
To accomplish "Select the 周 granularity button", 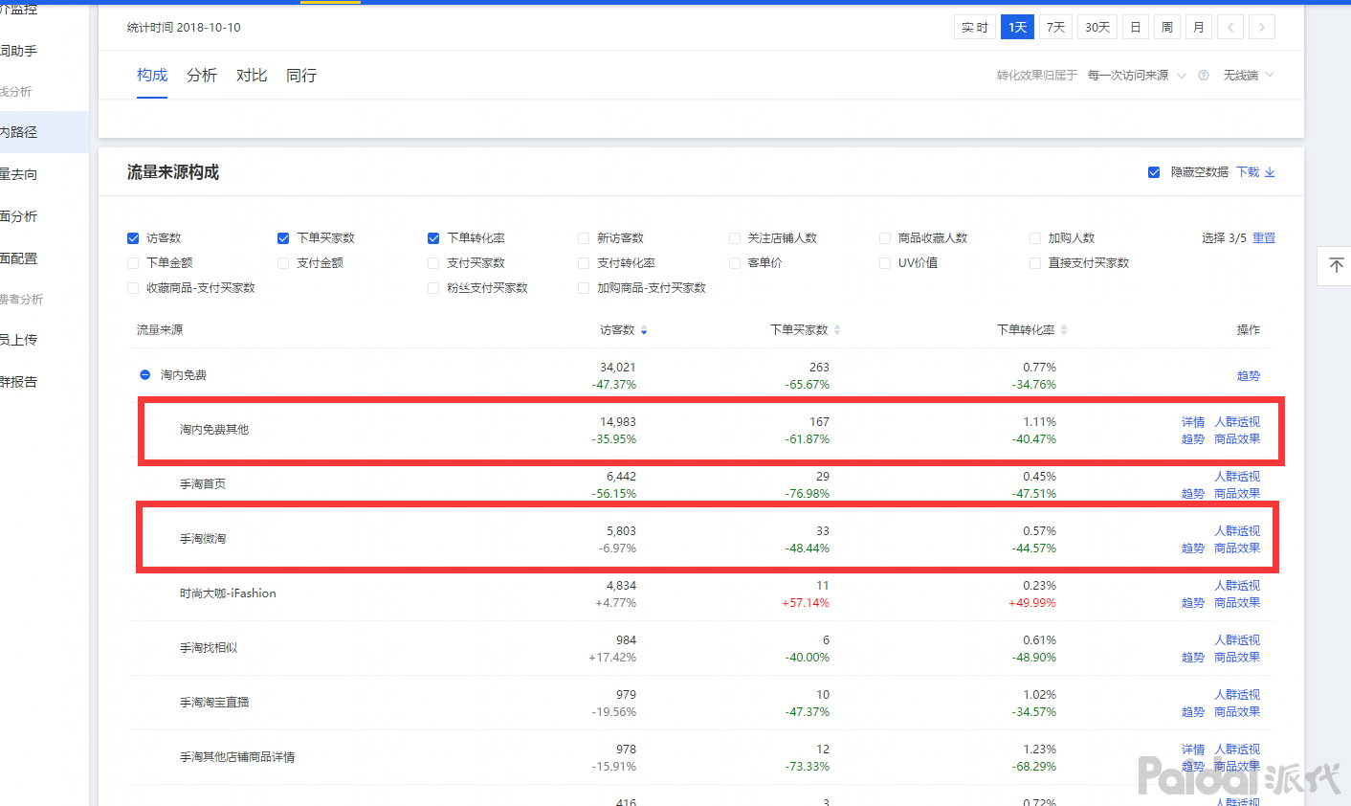I will (x=1167, y=27).
